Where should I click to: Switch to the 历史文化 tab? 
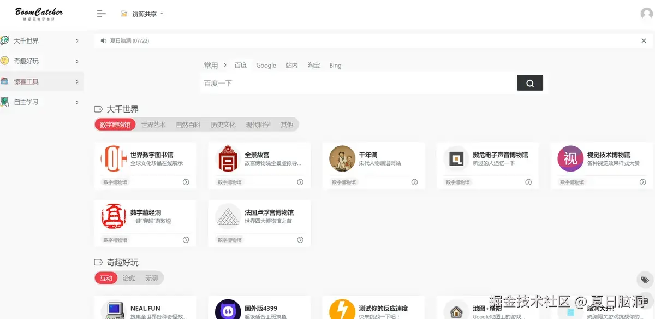(223, 125)
